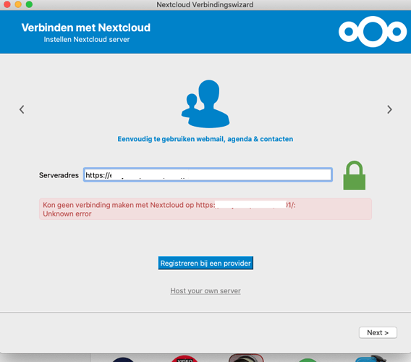Click the 'Verbinden met Nextcloud' heading

(86, 28)
